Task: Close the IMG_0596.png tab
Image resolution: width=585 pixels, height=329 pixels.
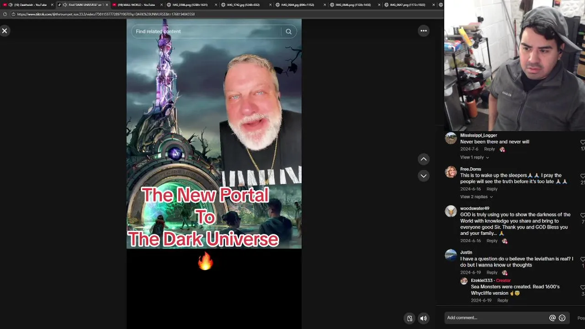Action: (x=216, y=5)
